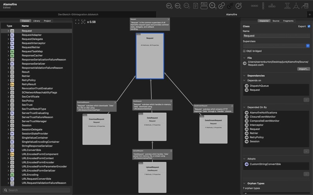
Task: Click the add property (p+) toolbar icon
Action: click(169, 6)
